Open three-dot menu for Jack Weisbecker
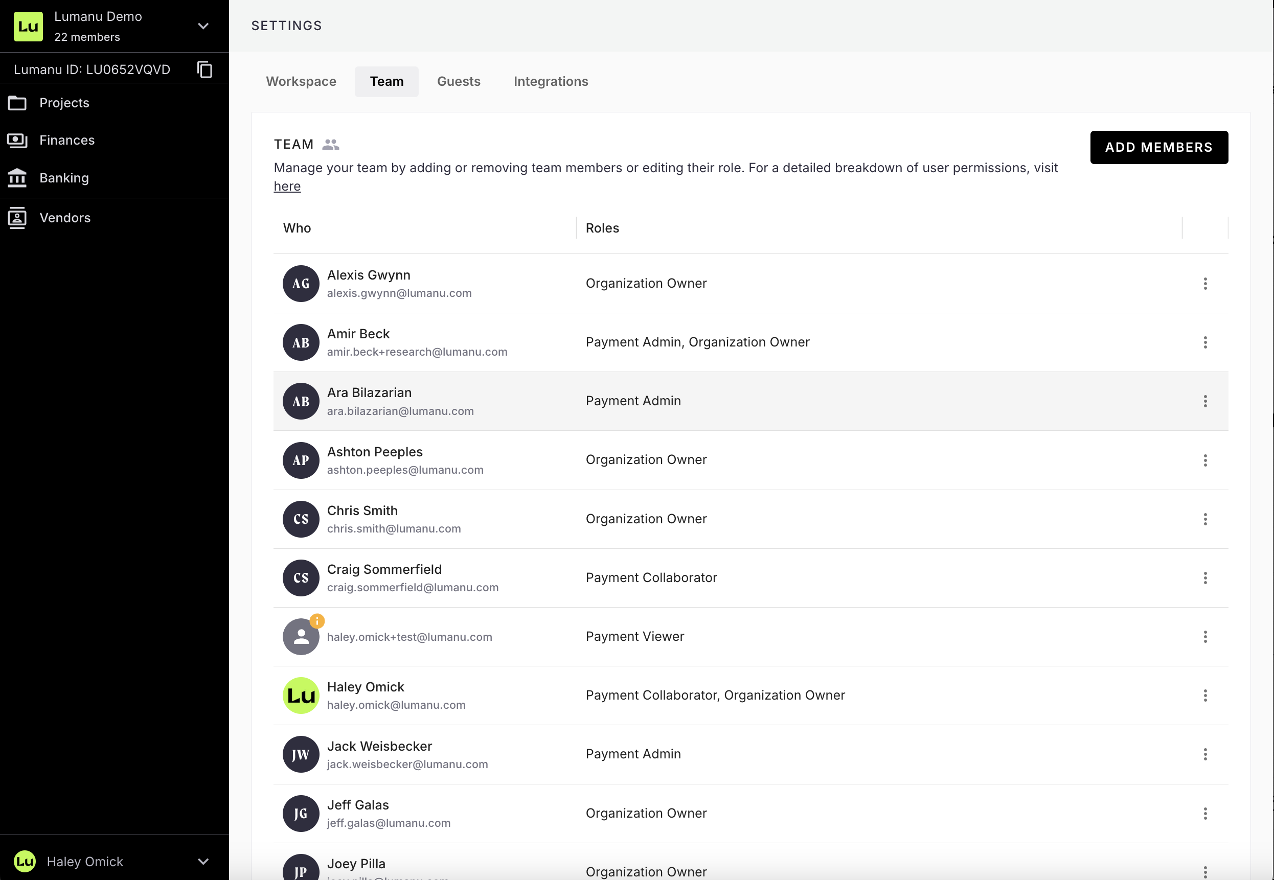The height and width of the screenshot is (880, 1274). point(1205,754)
